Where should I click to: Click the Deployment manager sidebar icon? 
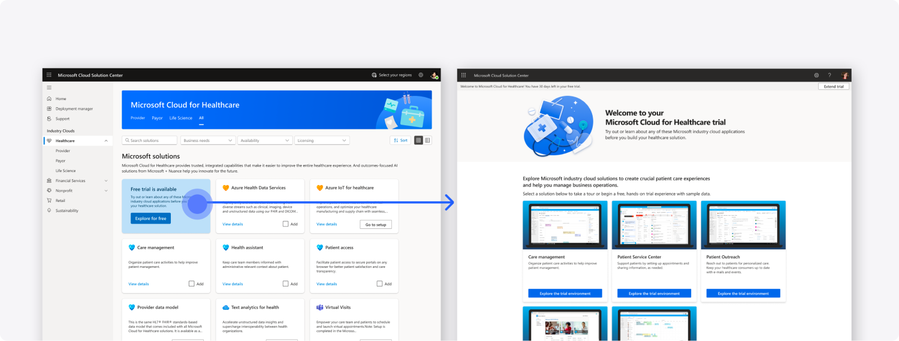[49, 108]
